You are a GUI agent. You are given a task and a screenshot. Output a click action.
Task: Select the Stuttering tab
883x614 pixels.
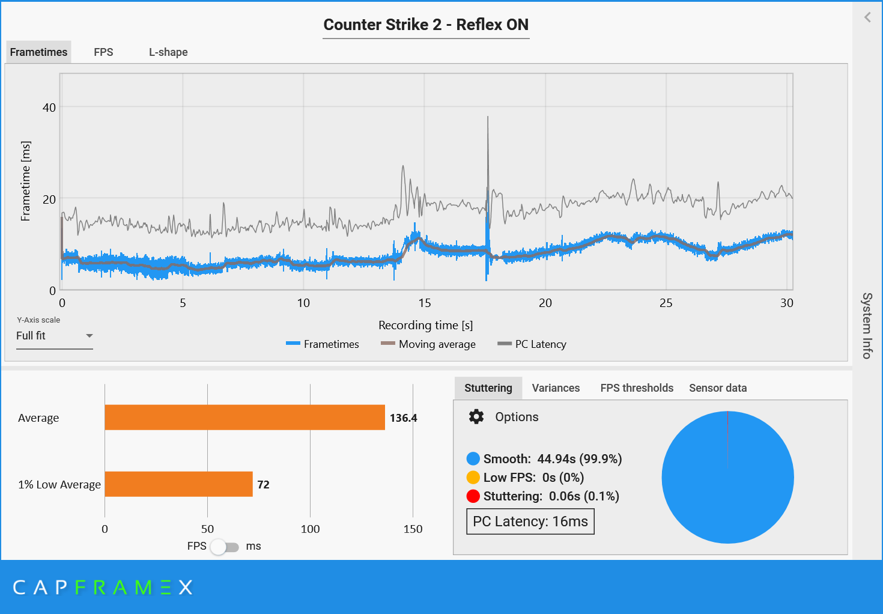click(488, 388)
